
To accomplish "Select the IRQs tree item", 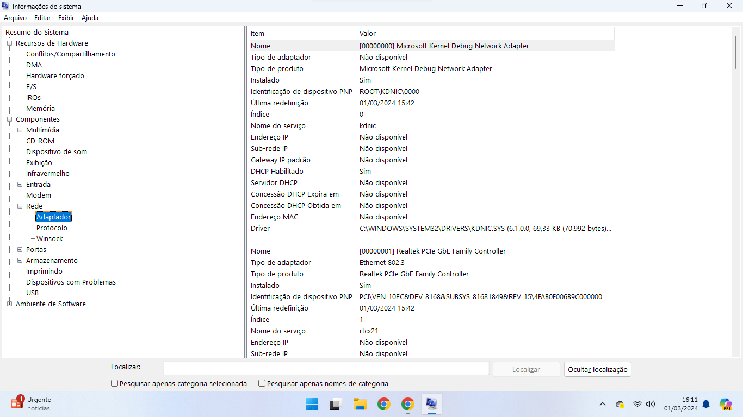I will [x=33, y=98].
